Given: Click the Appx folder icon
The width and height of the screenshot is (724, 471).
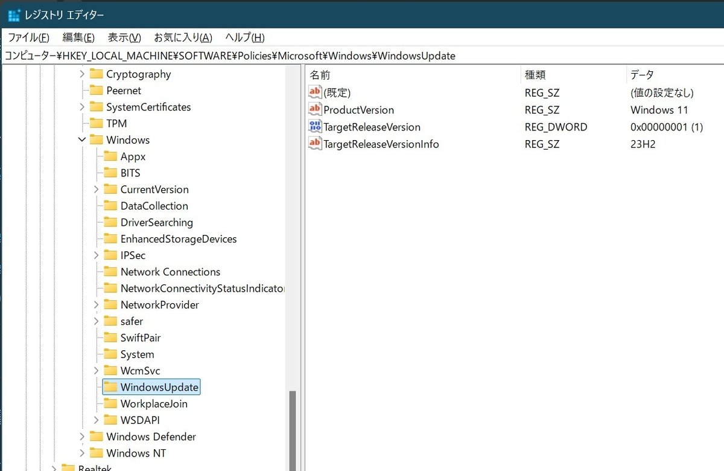Looking at the screenshot, I should coord(110,156).
